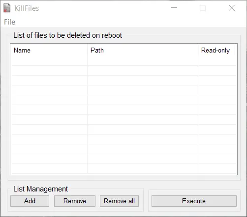This screenshot has height=217, width=247.
Task: Click divider between Path and Read-only headers
Action: pos(198,50)
